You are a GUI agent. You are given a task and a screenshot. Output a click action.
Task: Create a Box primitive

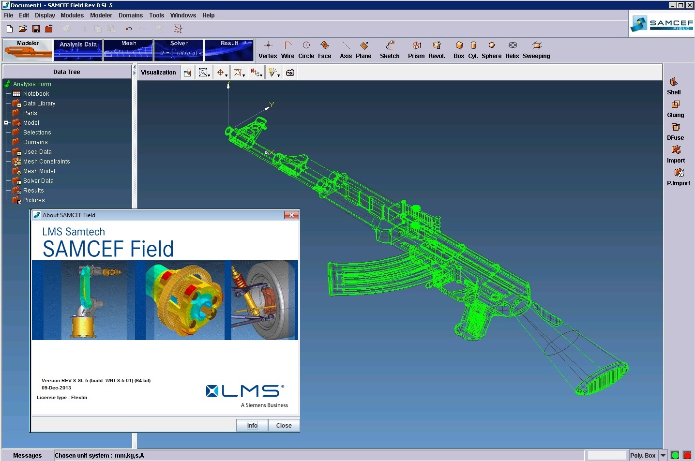[459, 50]
